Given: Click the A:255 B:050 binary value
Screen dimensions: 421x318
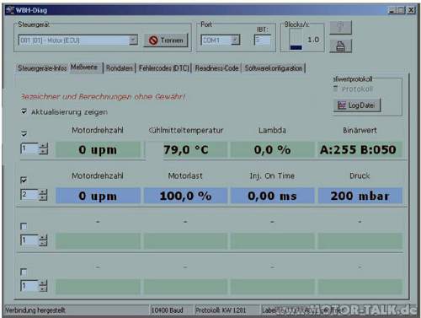Looking at the screenshot, I should [x=360, y=149].
